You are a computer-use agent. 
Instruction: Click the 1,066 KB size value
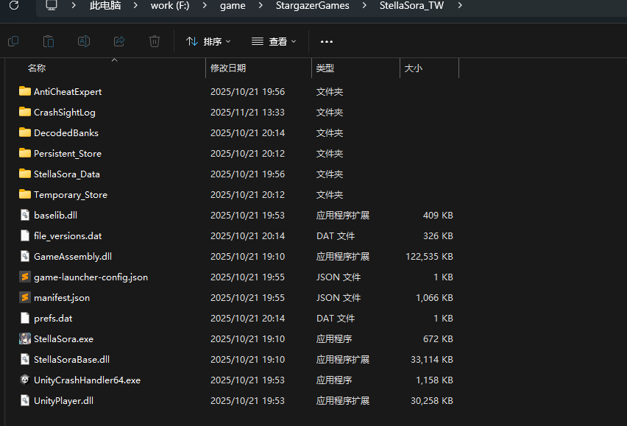435,298
